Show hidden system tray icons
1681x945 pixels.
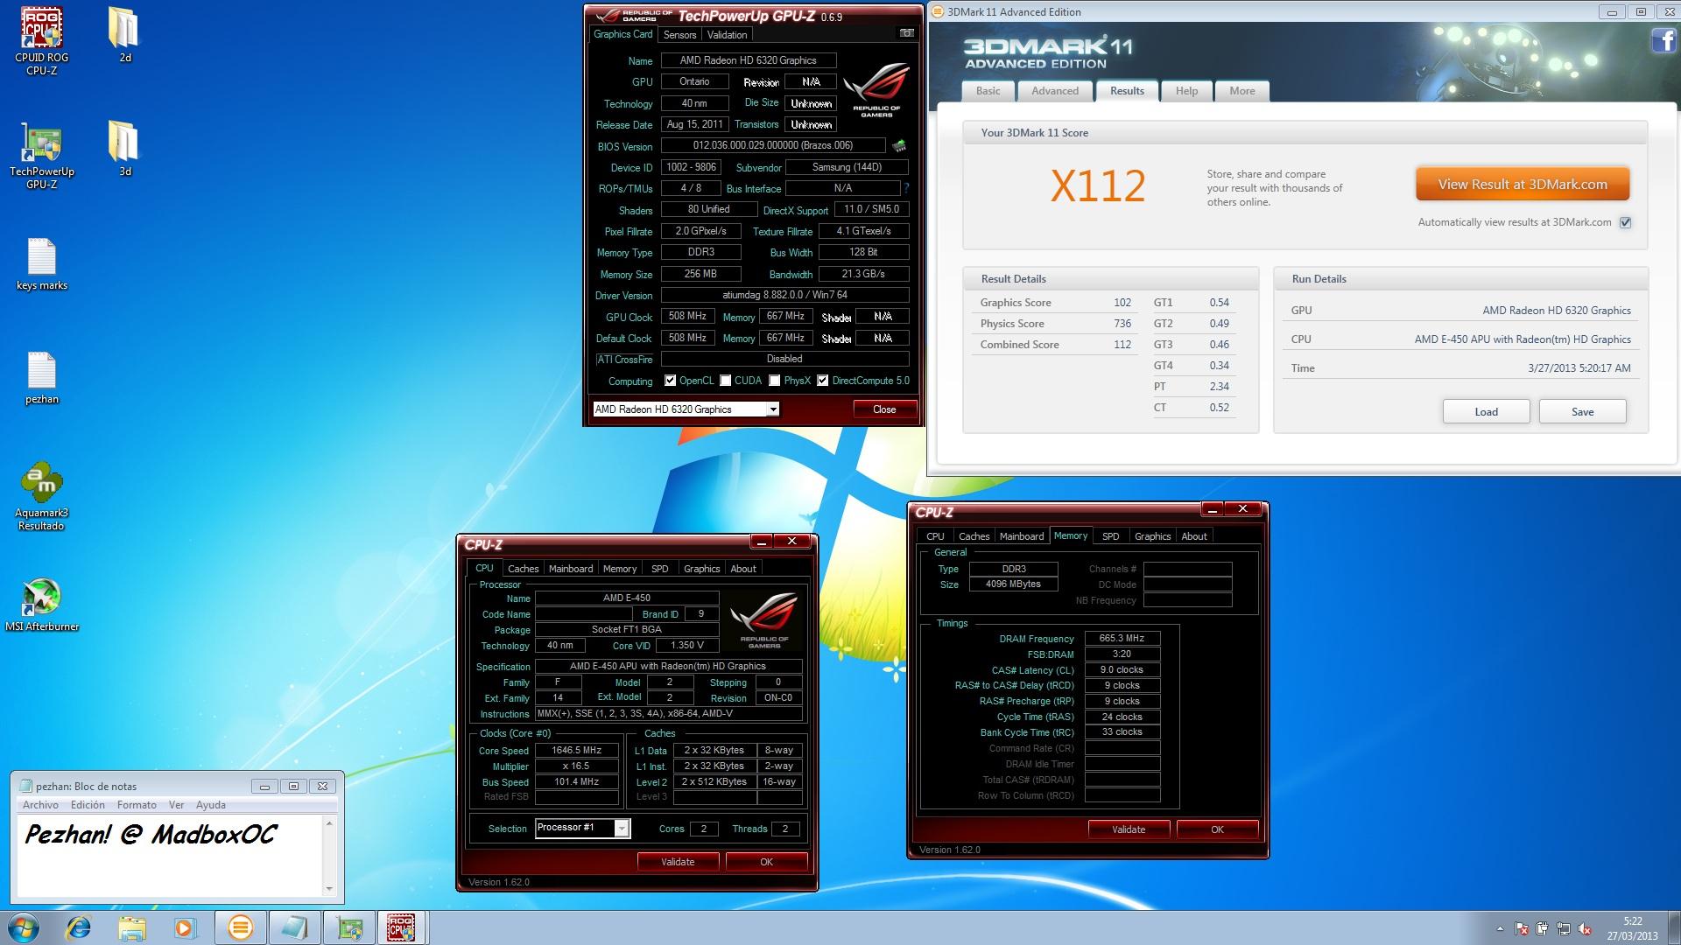pos(1500,929)
